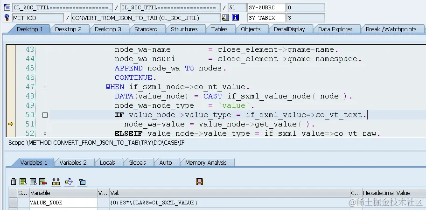
Task: Click the fold marker at line 47
Action: click(x=45, y=87)
